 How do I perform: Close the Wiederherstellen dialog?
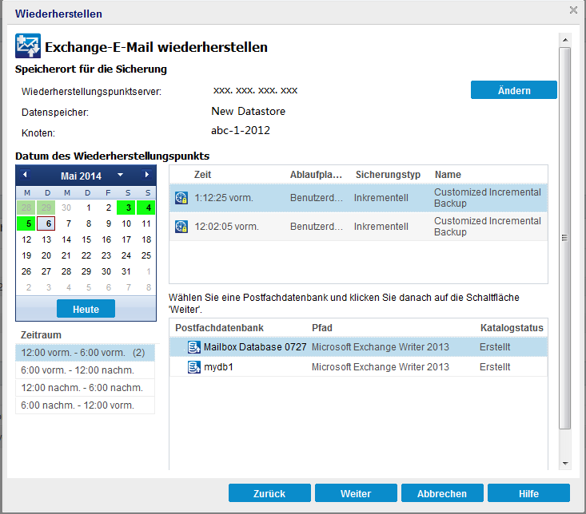(573, 10)
